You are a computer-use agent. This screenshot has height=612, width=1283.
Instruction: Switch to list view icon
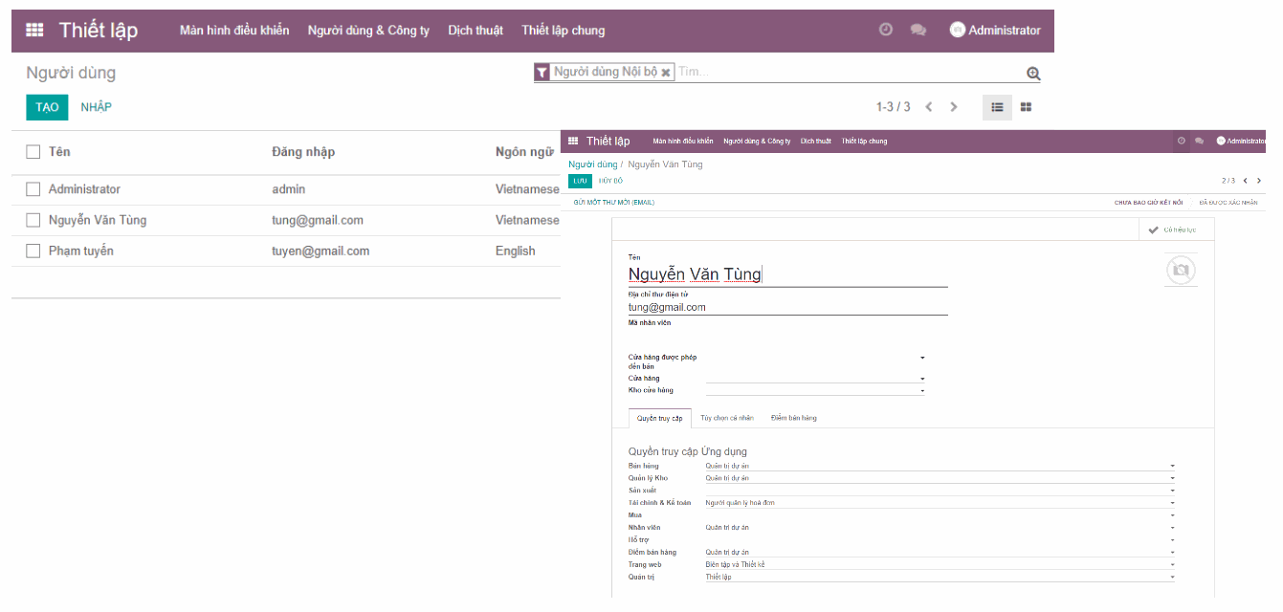pos(996,107)
